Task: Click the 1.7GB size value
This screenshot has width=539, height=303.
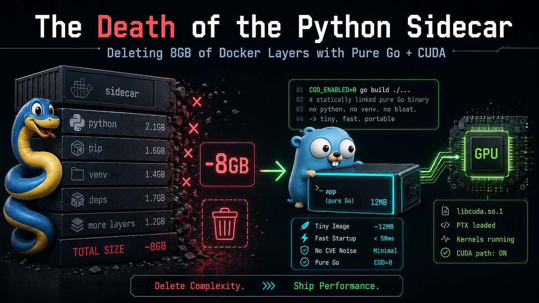Action: (155, 198)
